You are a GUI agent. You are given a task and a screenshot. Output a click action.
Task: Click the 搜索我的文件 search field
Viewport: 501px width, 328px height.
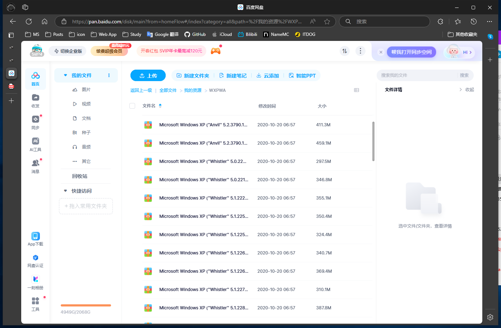[x=417, y=75]
